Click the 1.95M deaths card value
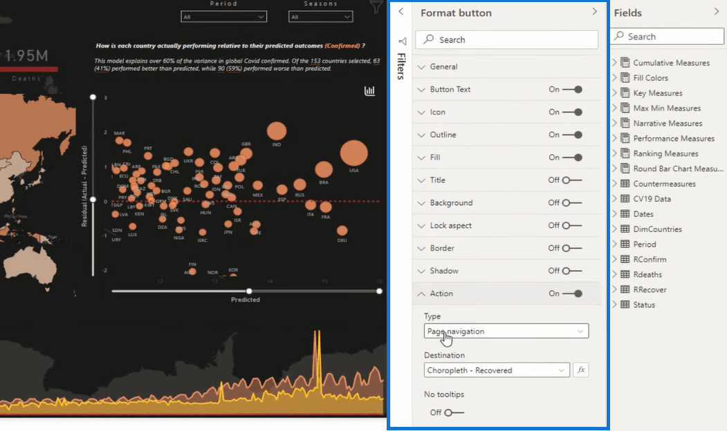Viewport: 727px width, 431px height. pos(26,56)
